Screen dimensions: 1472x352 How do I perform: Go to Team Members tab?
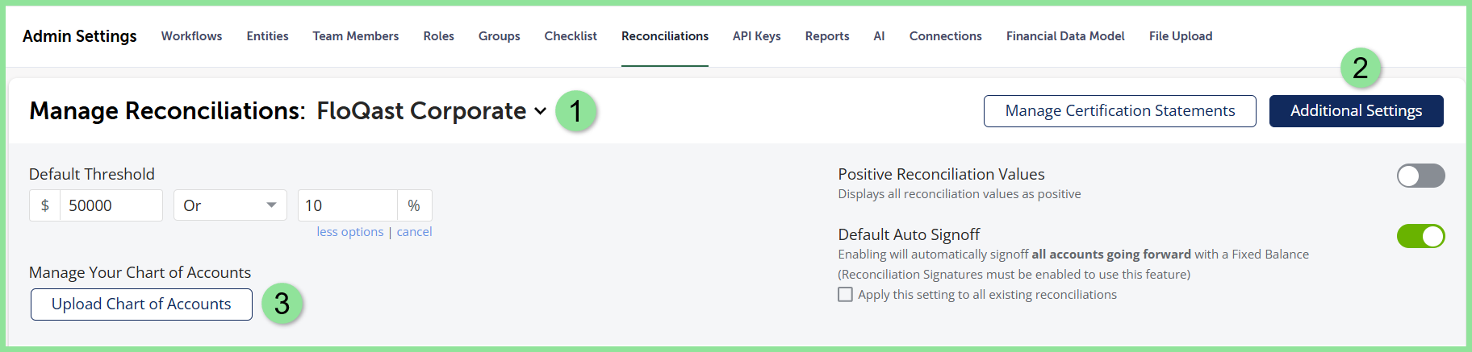356,36
